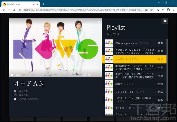Open a new browser tab
Viewport: 177px width, 122px height.
point(43,4)
